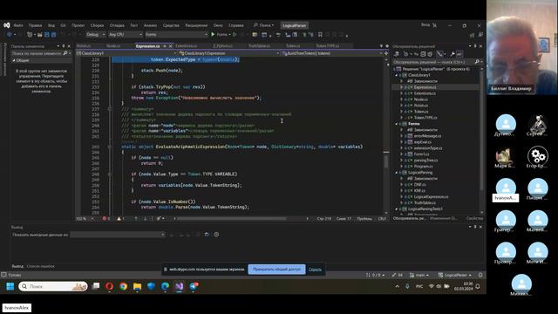This screenshot has height=314, width=558.
Task: Select TruthTable.cs in Solution Explorer
Action: tap(425, 202)
